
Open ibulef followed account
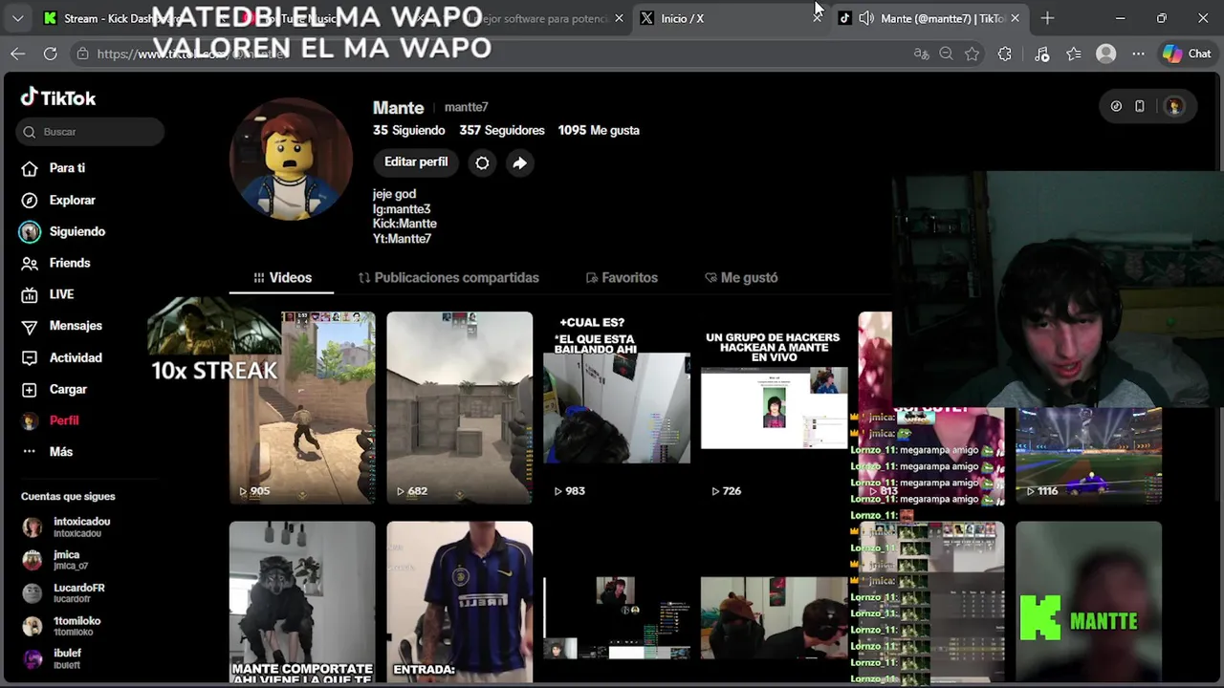65,658
